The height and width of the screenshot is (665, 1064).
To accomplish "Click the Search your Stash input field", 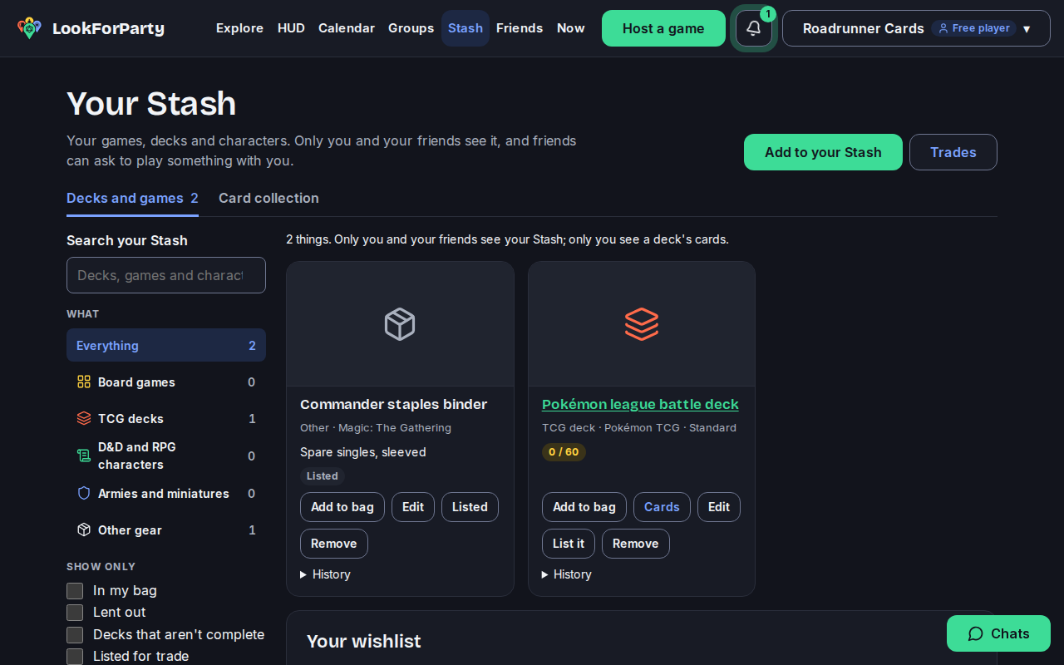I will point(166,275).
